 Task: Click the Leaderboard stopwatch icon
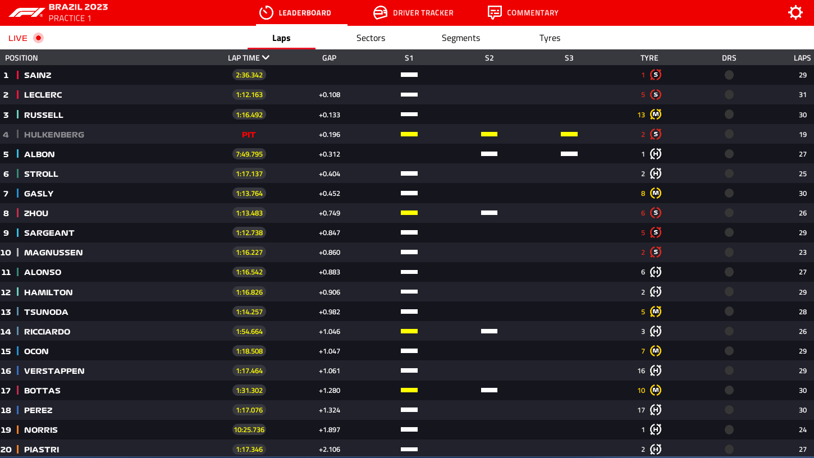pyautogui.click(x=266, y=12)
